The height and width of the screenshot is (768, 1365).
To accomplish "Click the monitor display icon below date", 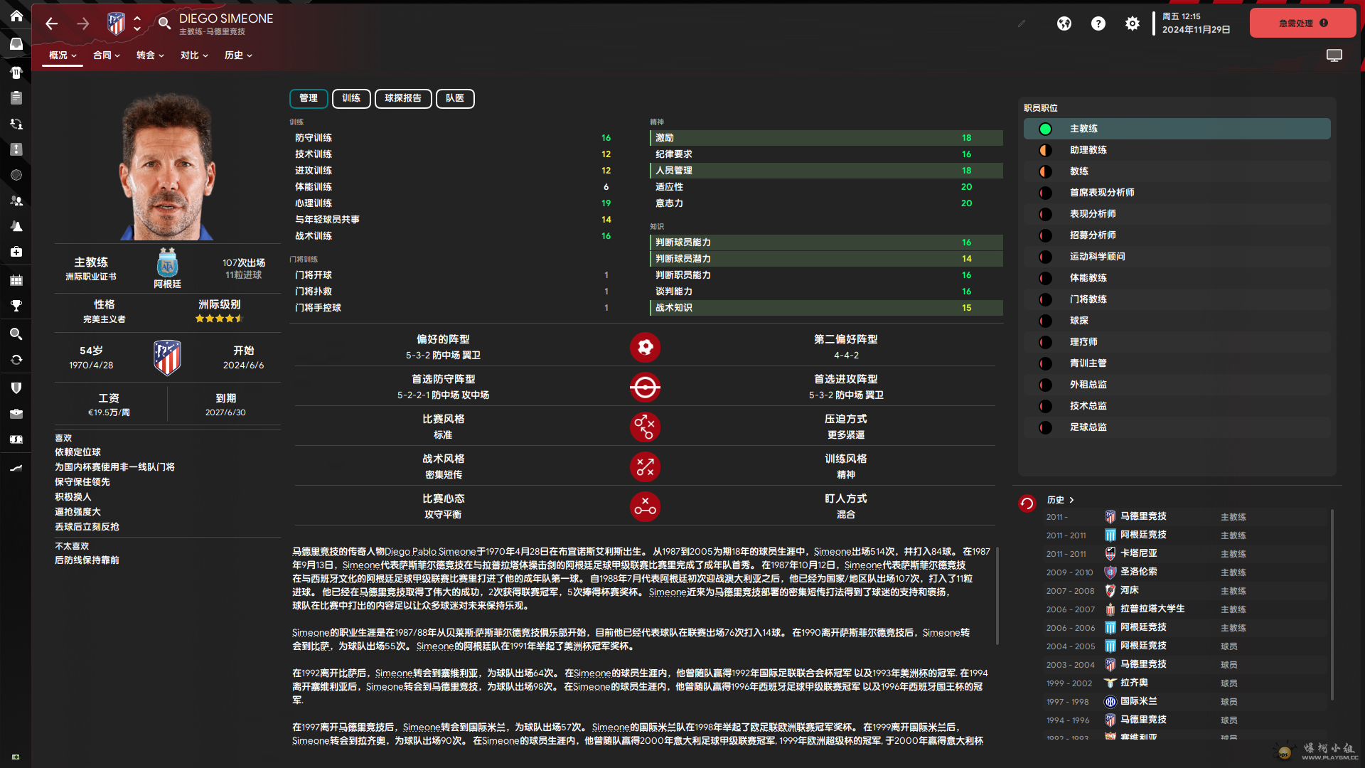I will coord(1334,55).
